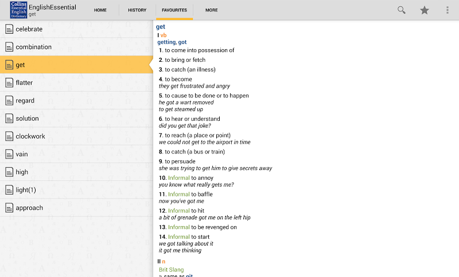Image resolution: width=459 pixels, height=277 pixels.
Task: Open the three-dot overflow menu
Action: [448, 10]
